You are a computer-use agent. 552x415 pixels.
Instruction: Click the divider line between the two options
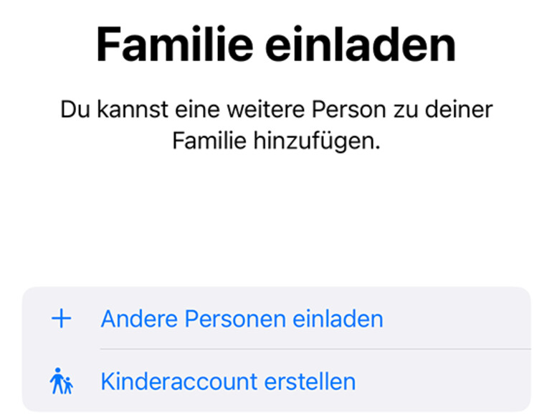[x=314, y=350]
